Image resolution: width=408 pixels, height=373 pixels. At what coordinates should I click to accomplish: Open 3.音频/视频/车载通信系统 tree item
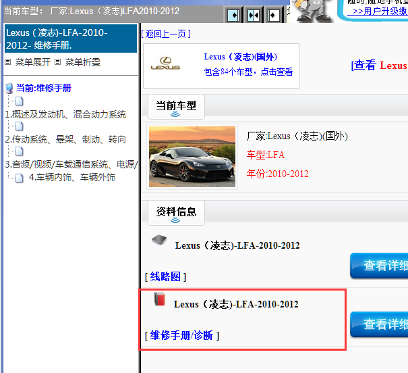click(71, 164)
